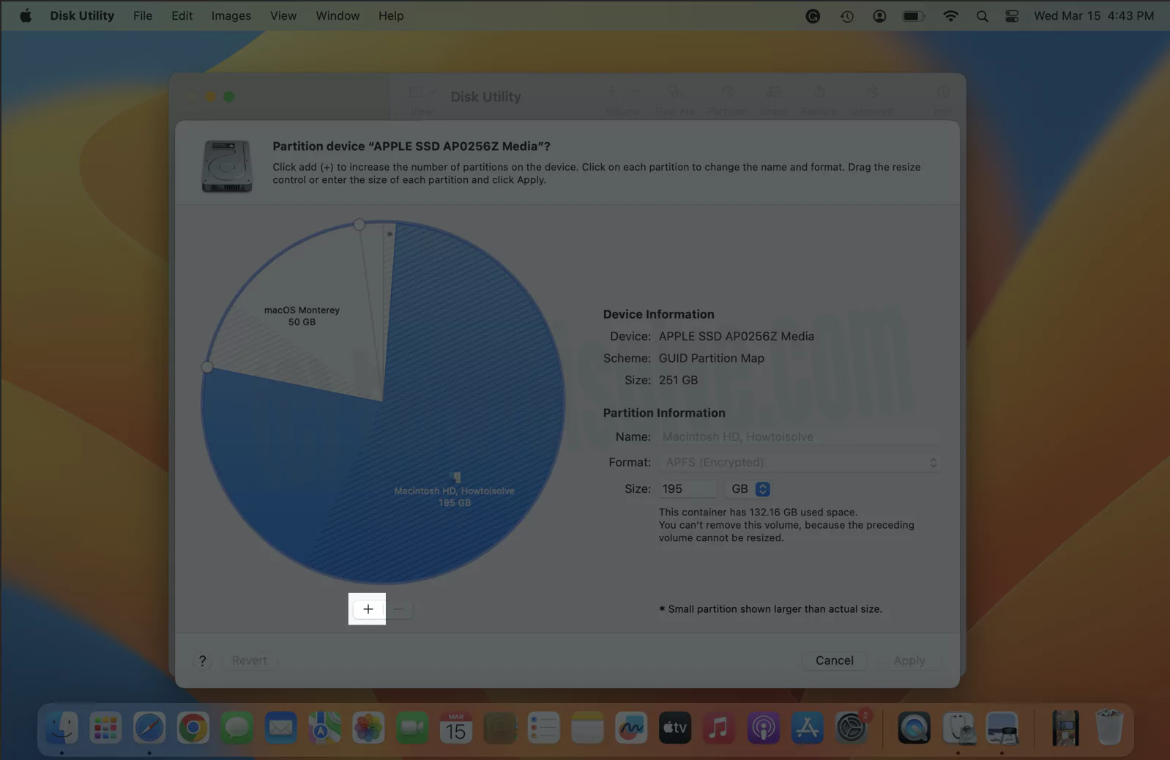
Task: Open App Store from the Dock
Action: pos(807,729)
